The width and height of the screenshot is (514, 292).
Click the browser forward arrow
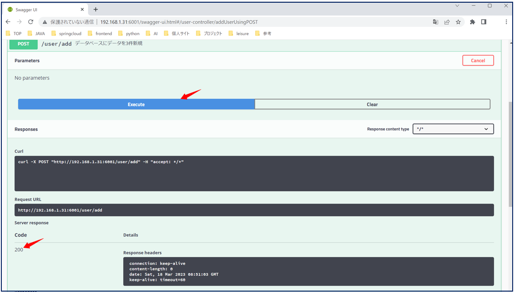[19, 22]
